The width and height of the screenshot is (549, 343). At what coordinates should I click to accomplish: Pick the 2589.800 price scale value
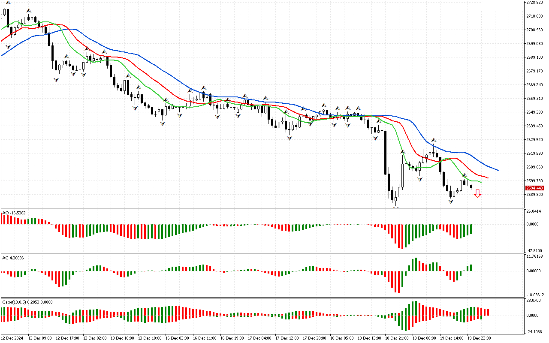[535, 195]
